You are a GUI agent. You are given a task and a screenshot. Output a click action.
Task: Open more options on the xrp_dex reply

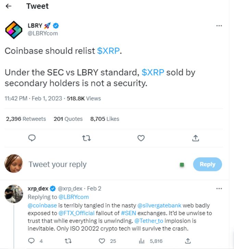tap(219, 188)
